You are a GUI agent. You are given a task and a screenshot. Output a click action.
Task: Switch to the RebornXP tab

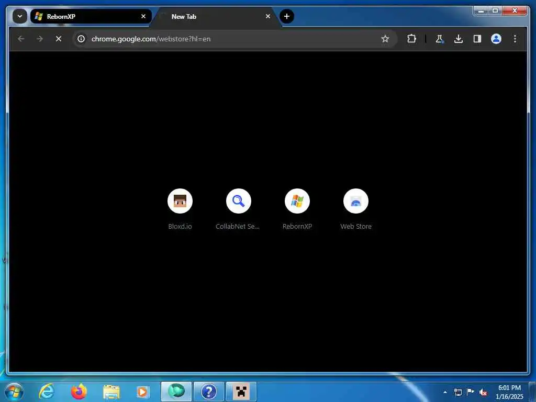point(91,16)
